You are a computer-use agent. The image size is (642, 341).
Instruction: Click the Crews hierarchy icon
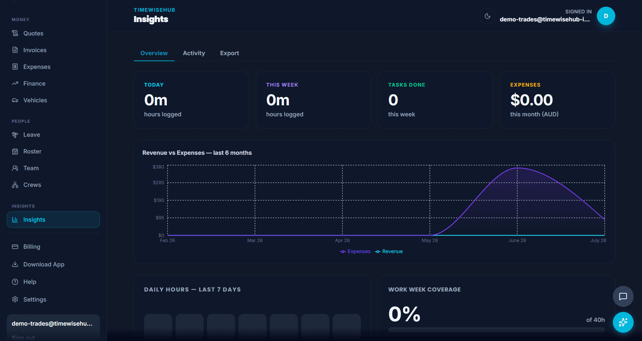[x=15, y=185]
